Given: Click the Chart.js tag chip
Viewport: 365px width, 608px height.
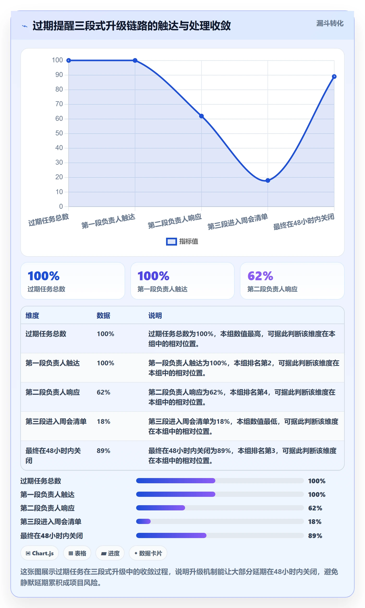Looking at the screenshot, I should 40,553.
